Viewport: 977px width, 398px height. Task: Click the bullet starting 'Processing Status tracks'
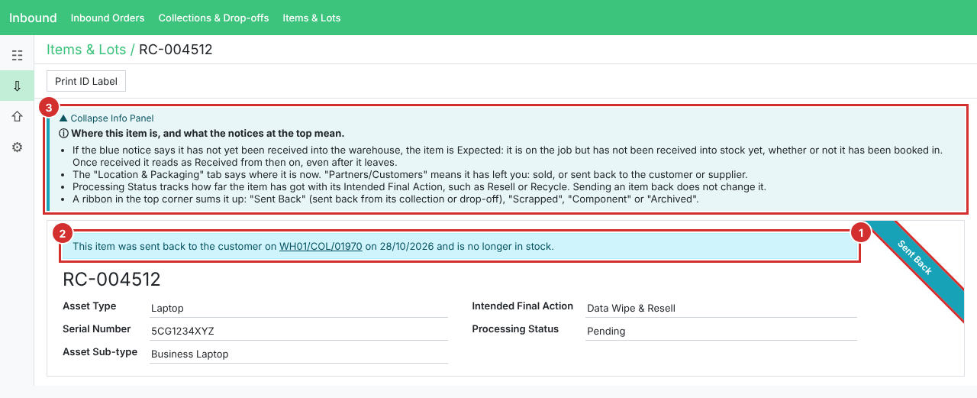coord(419,187)
